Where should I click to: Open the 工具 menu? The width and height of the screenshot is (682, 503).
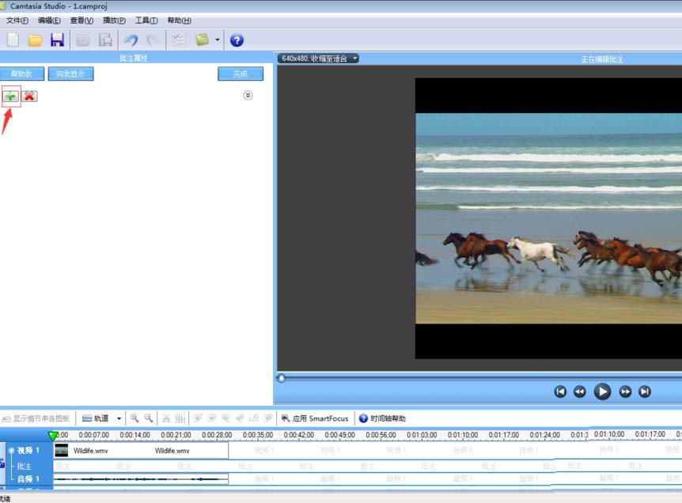point(146,20)
